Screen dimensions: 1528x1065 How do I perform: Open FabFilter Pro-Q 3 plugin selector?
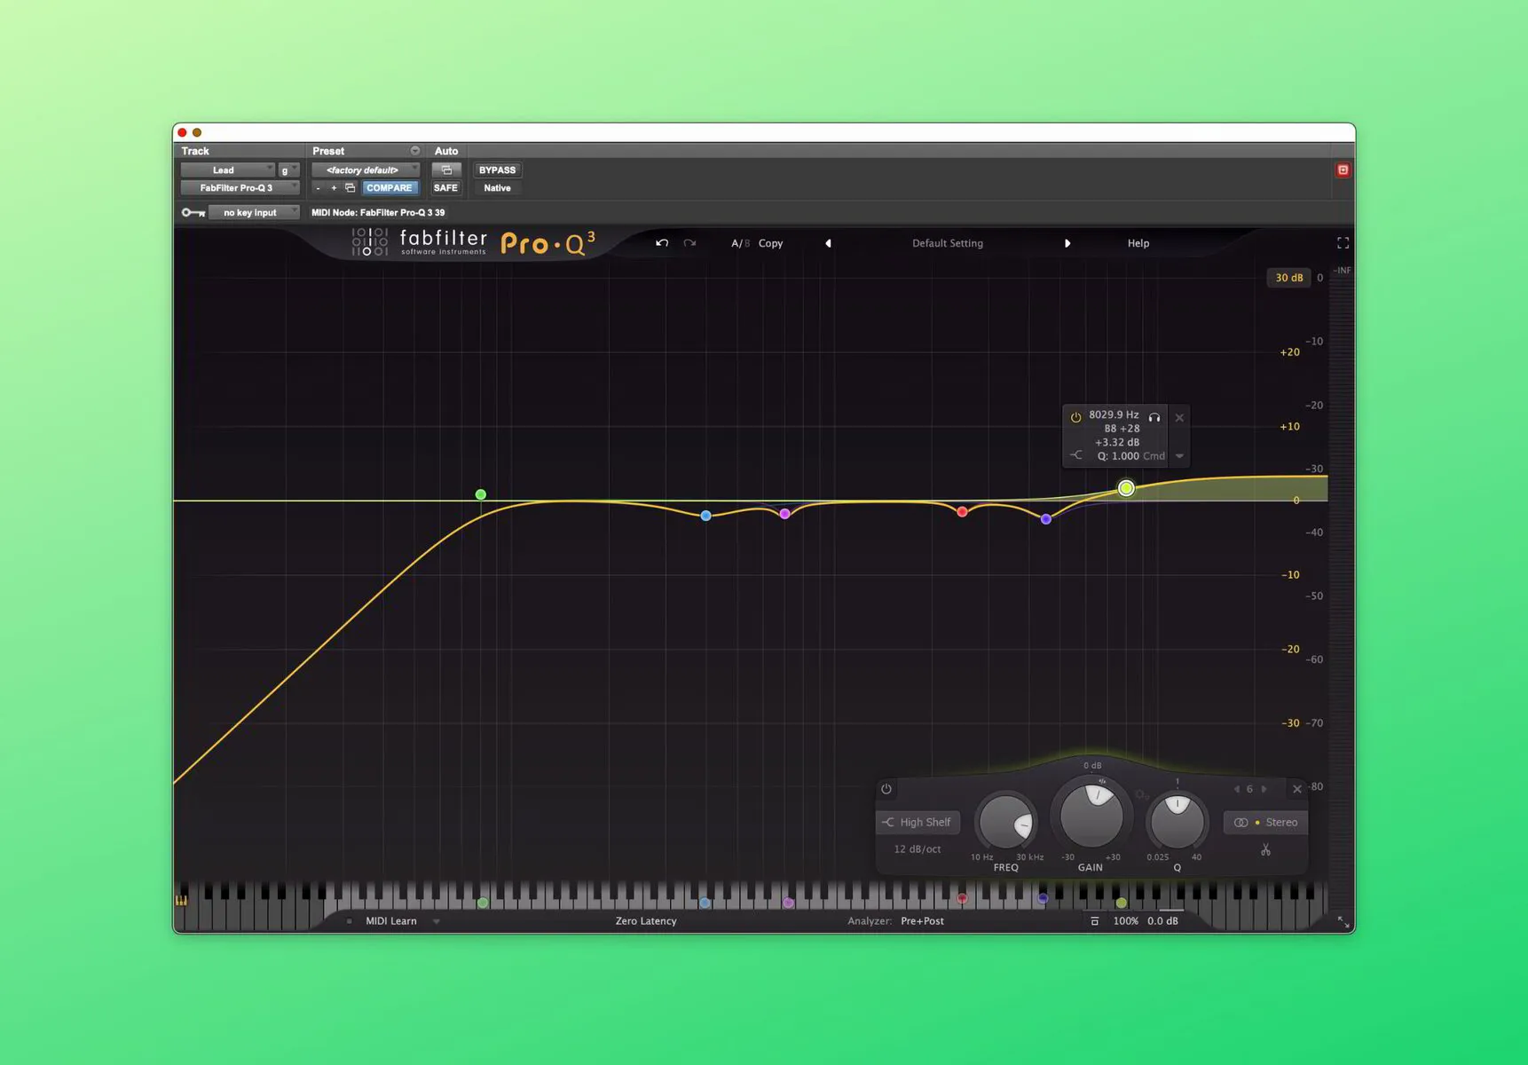coord(240,188)
